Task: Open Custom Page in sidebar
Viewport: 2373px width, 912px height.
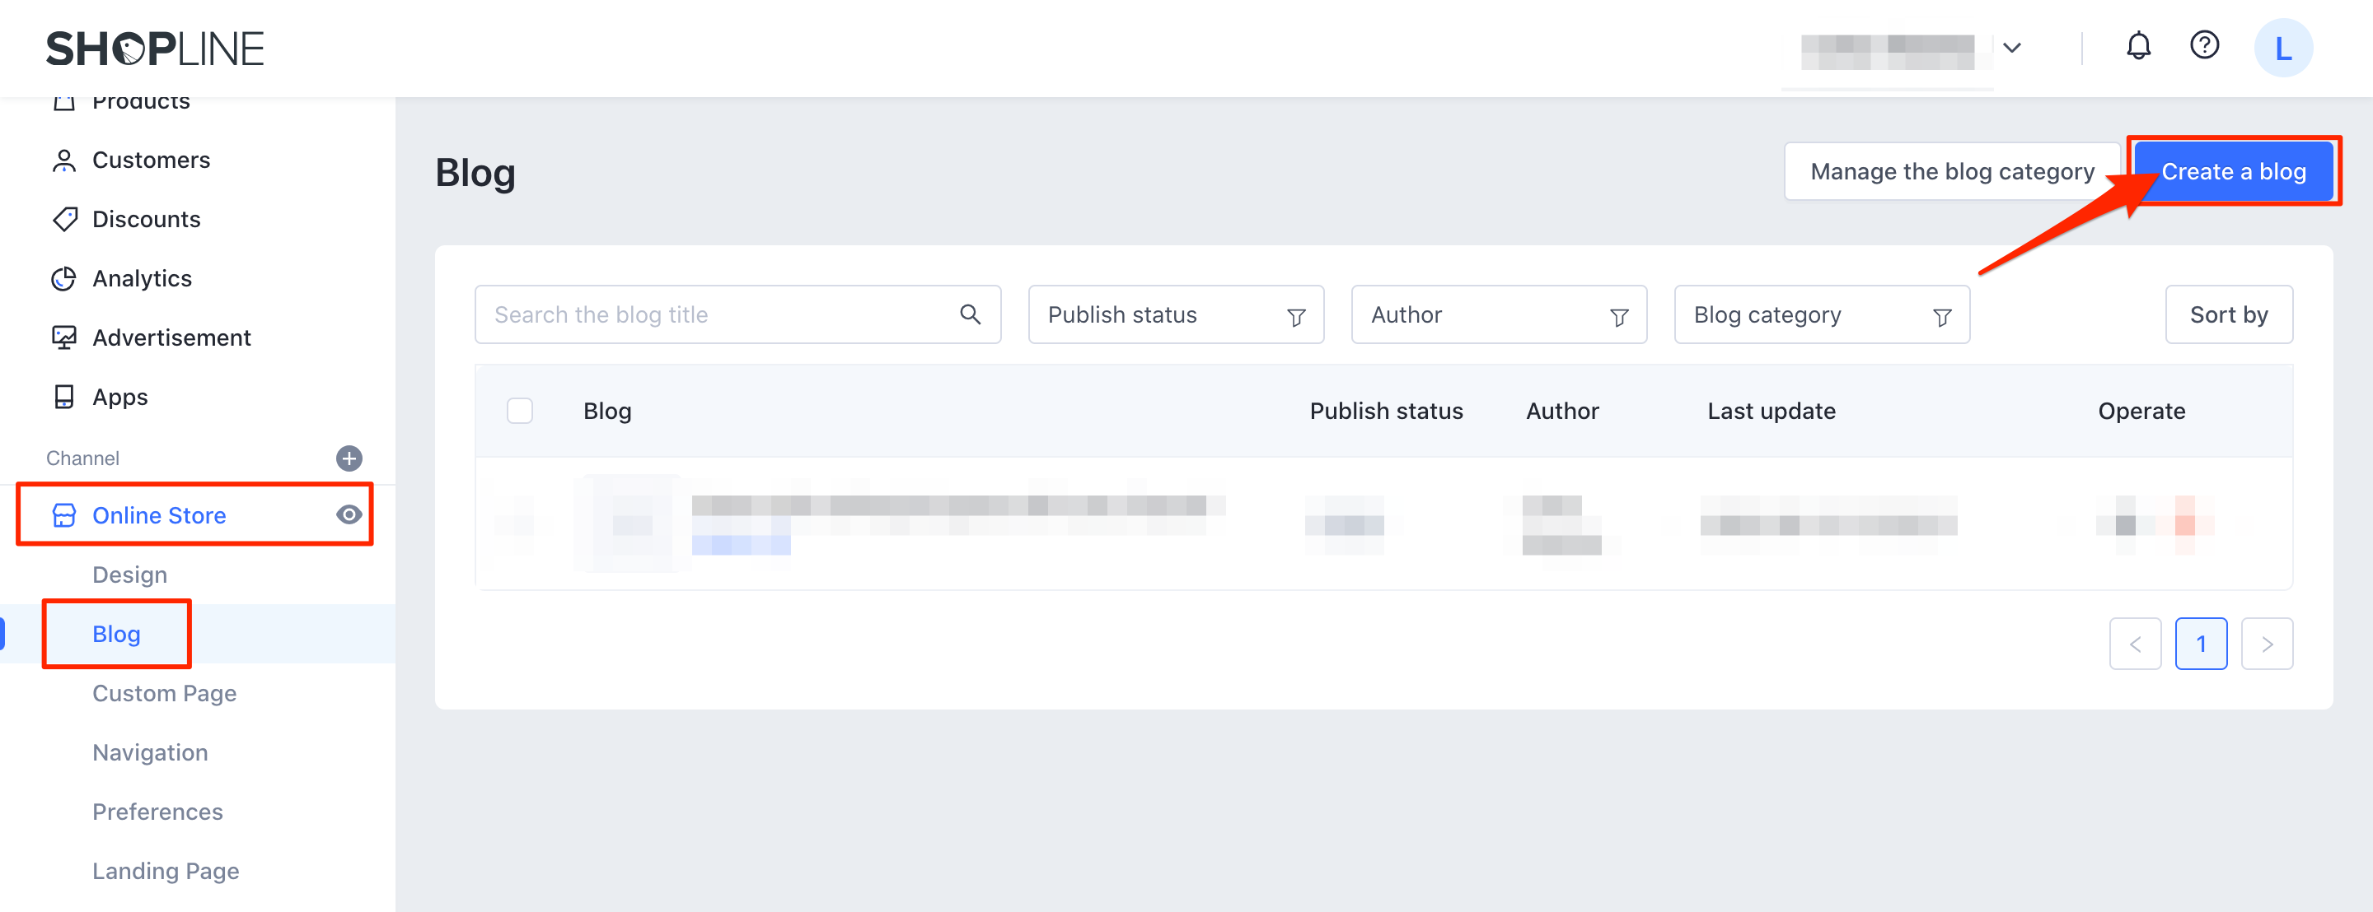Action: pos(164,693)
